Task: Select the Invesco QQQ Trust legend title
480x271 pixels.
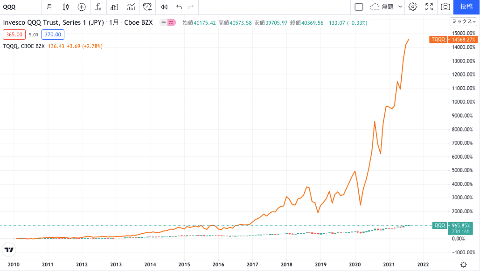Action: [53, 22]
